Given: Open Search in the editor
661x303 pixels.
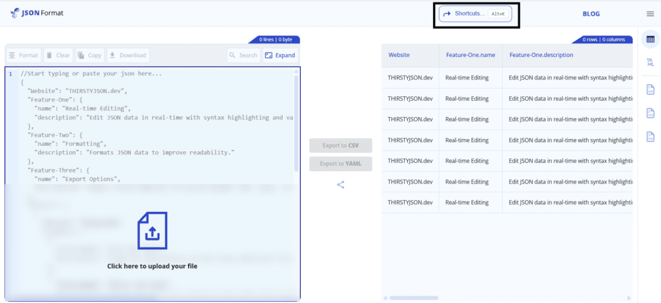Looking at the screenshot, I should [243, 56].
